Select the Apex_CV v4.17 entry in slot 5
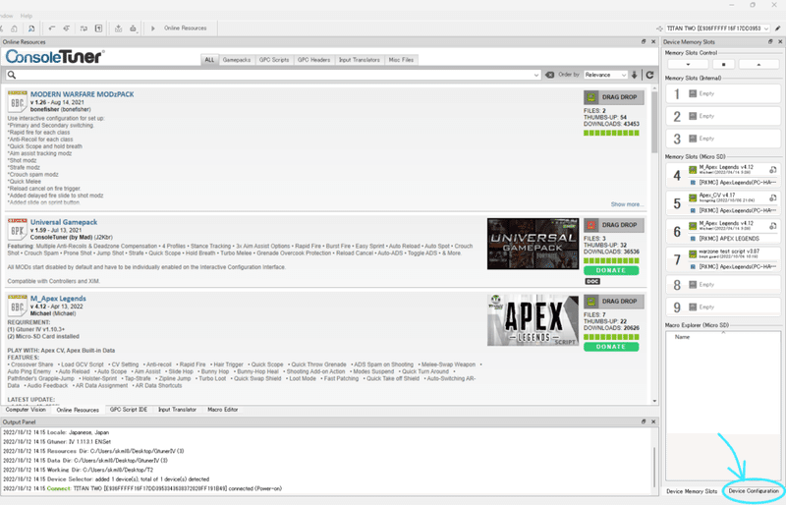 (727, 197)
